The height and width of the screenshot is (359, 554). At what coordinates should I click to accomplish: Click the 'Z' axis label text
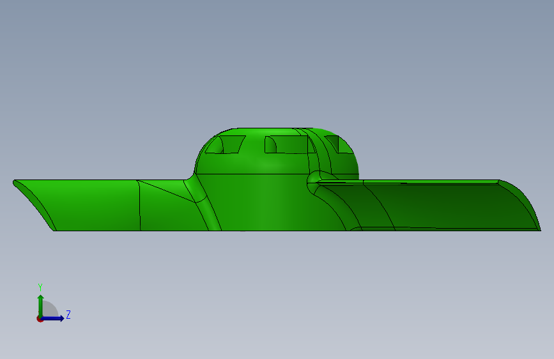coord(68,314)
